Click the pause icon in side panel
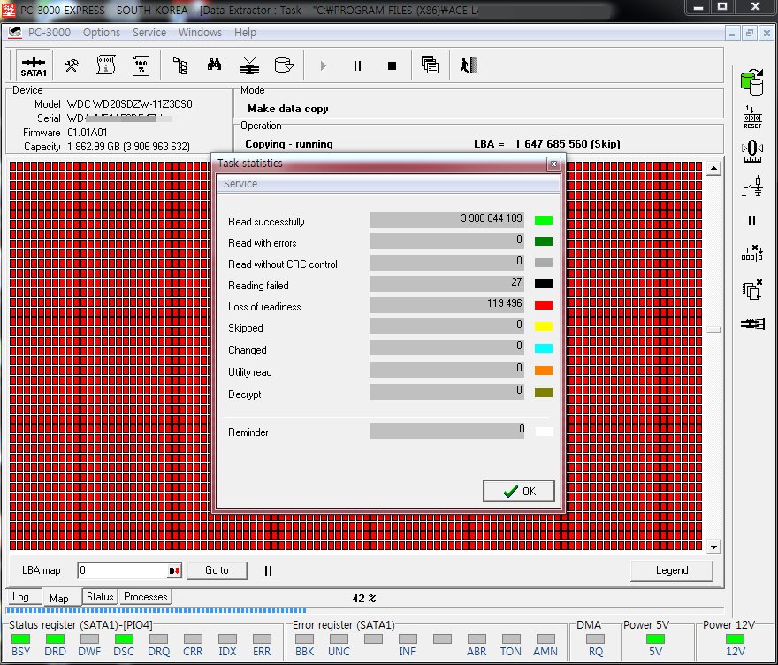This screenshot has height=665, width=778. pos(751,220)
